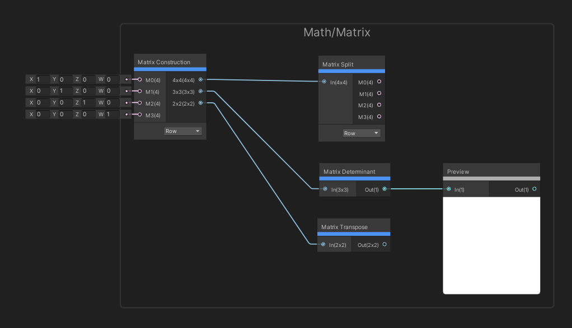
Task: Open the Row dropdown on Matrix Construction
Action: coord(183,130)
